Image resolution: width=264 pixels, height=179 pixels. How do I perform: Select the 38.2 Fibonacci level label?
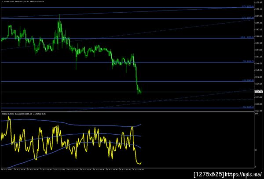(x=248, y=107)
